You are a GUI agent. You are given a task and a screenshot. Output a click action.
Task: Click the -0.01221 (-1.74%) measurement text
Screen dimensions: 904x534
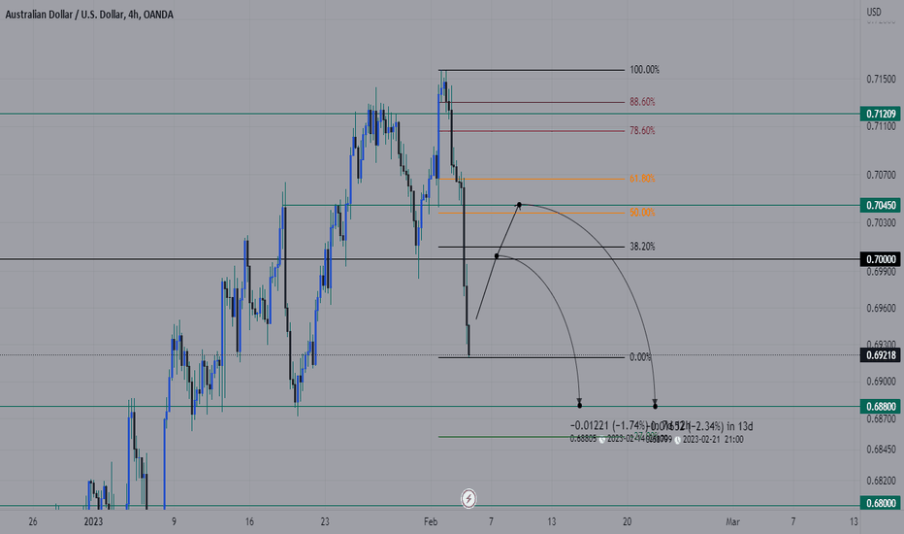608,426
